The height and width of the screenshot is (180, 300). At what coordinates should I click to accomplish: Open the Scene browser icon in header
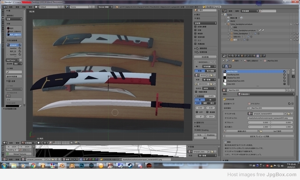(x=67, y=7)
